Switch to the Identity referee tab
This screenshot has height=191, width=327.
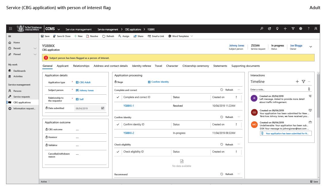(x=141, y=66)
